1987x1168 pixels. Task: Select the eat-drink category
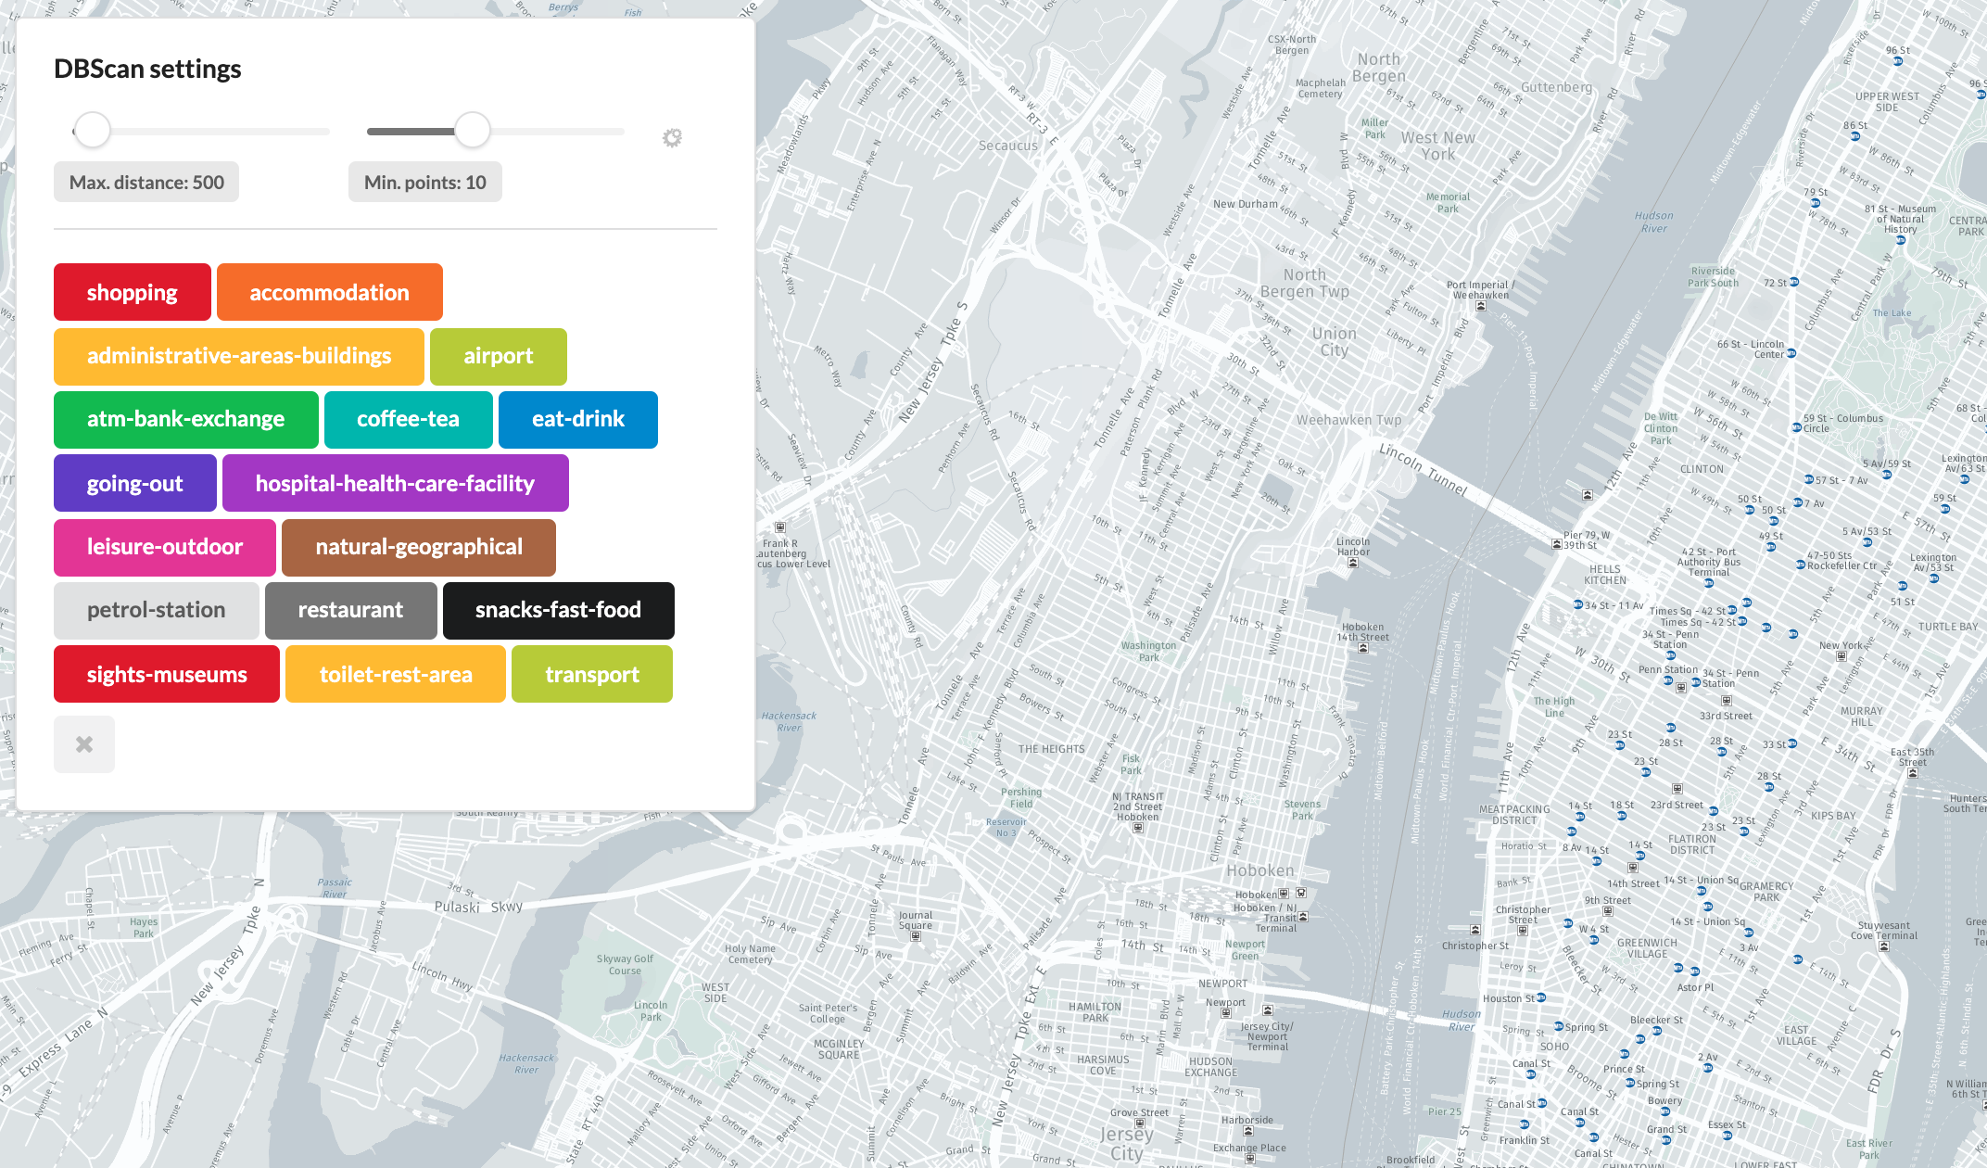click(578, 419)
